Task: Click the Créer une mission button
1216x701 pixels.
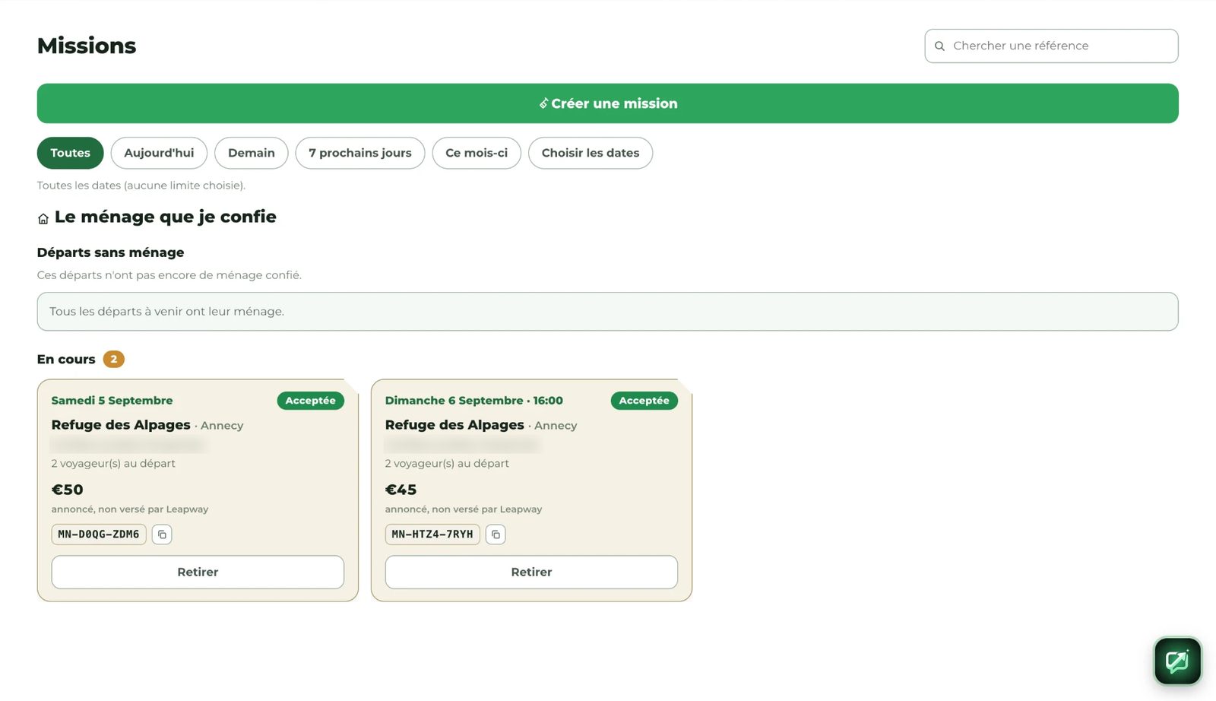Action: pyautogui.click(x=607, y=103)
